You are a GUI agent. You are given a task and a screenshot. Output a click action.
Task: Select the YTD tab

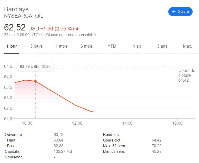pos(112,46)
